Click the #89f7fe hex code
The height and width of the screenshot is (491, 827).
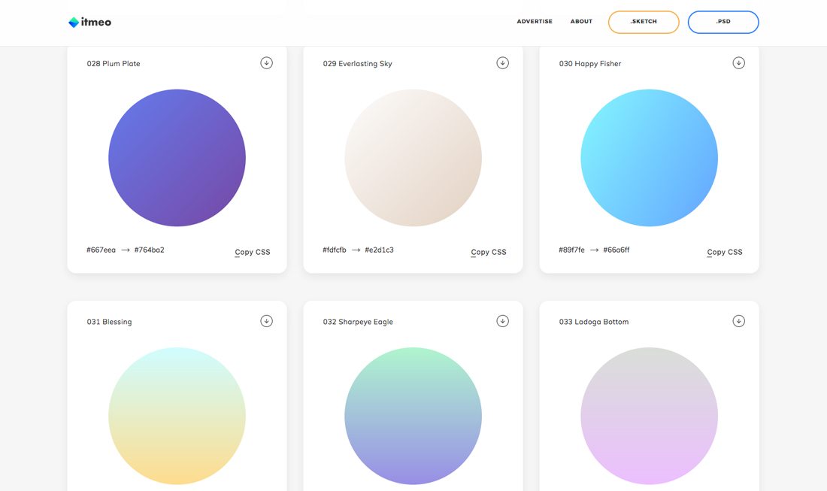pyautogui.click(x=571, y=250)
